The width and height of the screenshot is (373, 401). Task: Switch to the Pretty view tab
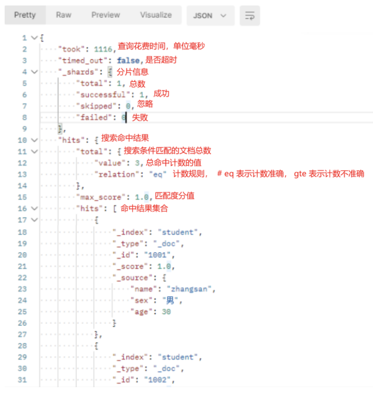pos(25,15)
